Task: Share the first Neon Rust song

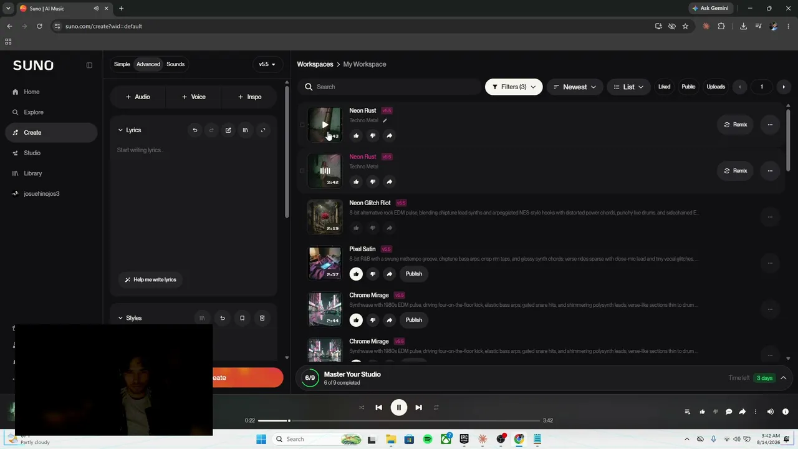Action: pos(390,135)
